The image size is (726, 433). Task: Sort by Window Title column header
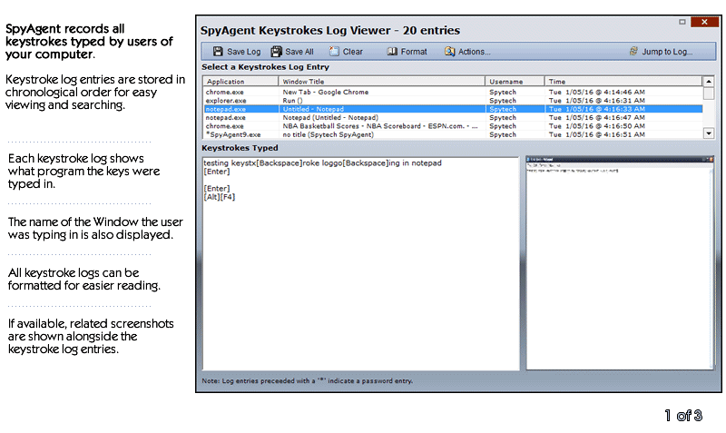[x=381, y=82]
